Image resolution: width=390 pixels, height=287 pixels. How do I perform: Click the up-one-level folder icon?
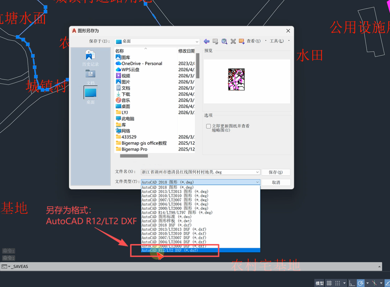pyautogui.click(x=215, y=41)
